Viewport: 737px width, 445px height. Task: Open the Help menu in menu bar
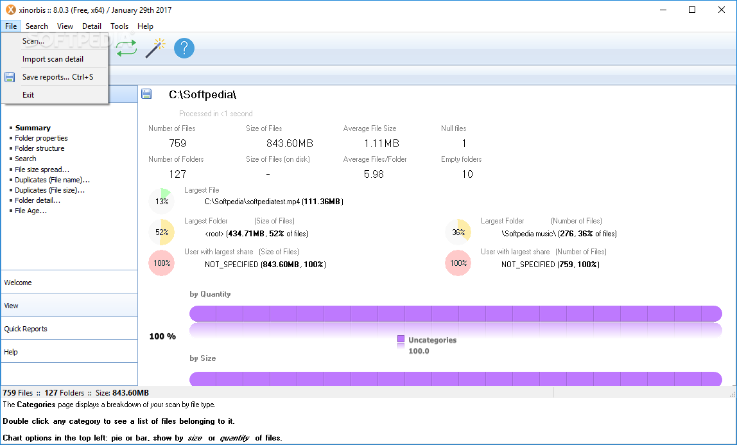click(145, 26)
